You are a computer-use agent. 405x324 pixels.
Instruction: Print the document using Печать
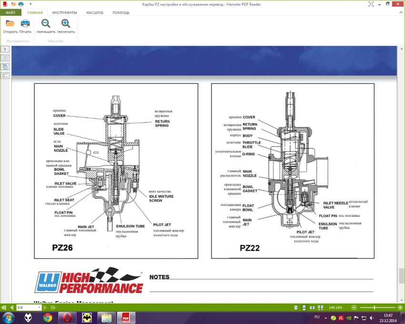click(25, 26)
